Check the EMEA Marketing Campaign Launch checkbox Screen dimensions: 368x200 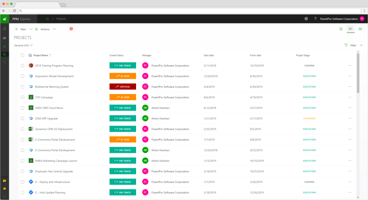pyautogui.click(x=23, y=161)
